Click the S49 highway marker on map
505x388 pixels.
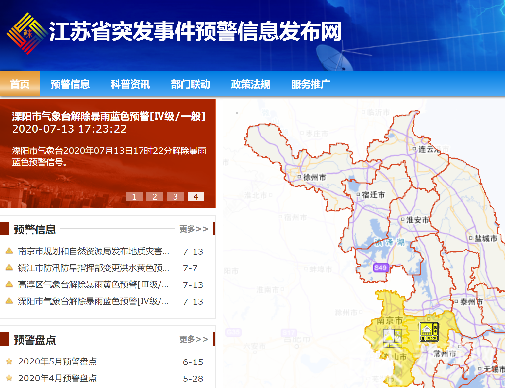[380, 268]
